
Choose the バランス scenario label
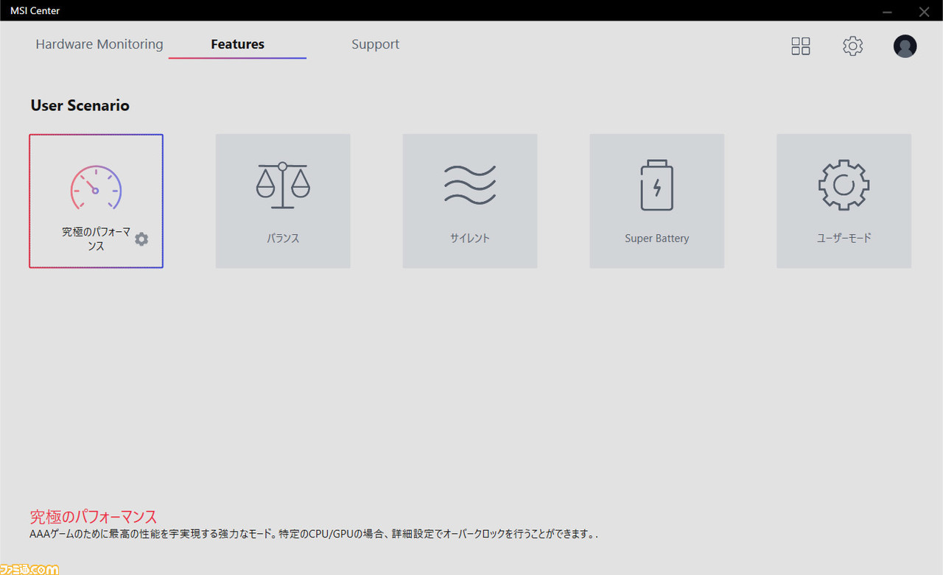[283, 239]
